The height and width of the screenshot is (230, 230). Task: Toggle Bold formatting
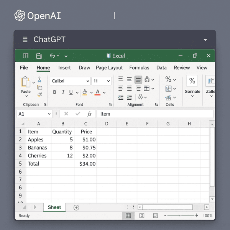click(x=54, y=92)
